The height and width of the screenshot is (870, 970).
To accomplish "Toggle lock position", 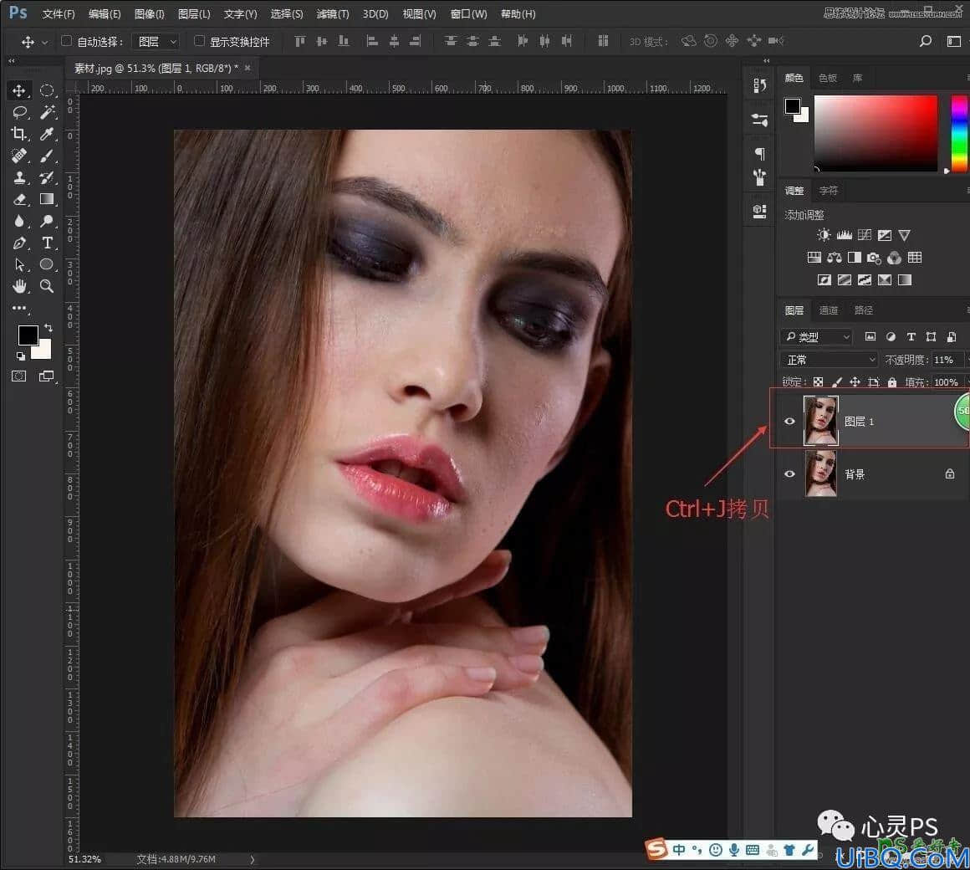I will 855,382.
